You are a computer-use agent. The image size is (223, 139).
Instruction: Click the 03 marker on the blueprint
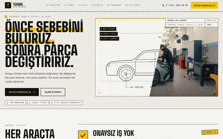point(160,37)
